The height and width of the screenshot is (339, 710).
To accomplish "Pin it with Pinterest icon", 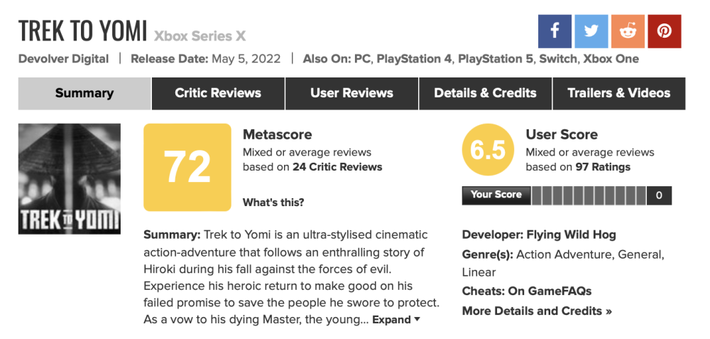I will point(664,31).
